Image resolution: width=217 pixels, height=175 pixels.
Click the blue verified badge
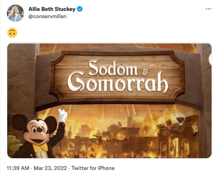coord(80,9)
